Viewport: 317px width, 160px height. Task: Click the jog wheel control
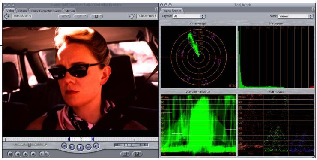(131, 145)
